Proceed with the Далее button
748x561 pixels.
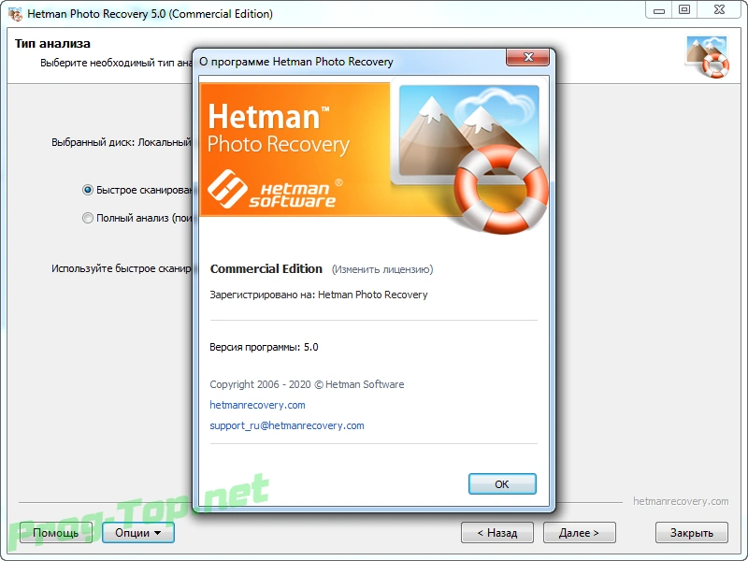(x=579, y=532)
